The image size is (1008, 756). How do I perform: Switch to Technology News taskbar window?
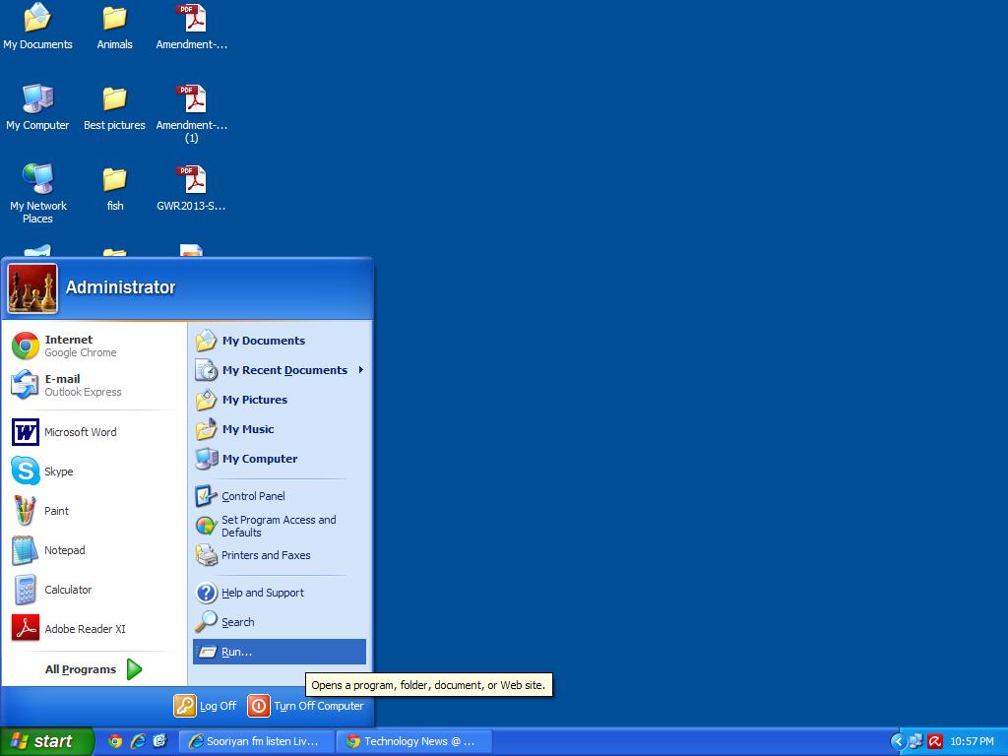point(414,741)
